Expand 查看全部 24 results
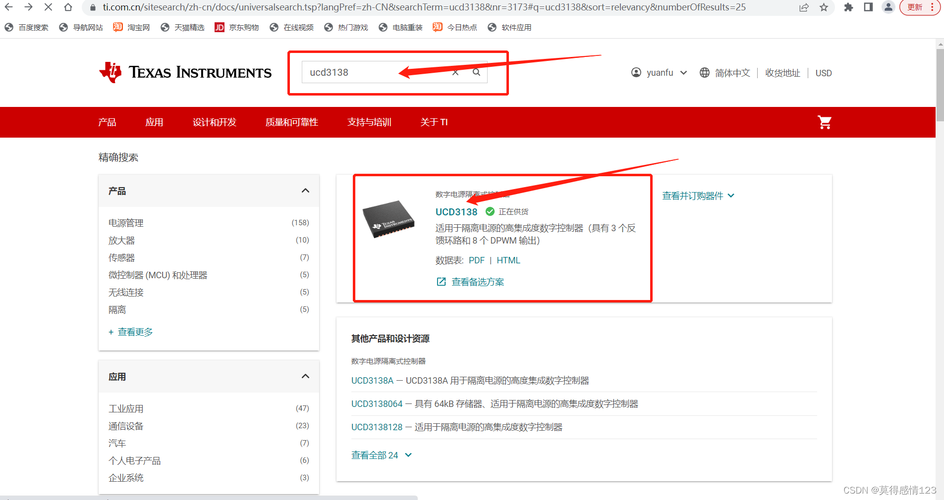The width and height of the screenshot is (944, 500). pyautogui.click(x=382, y=455)
